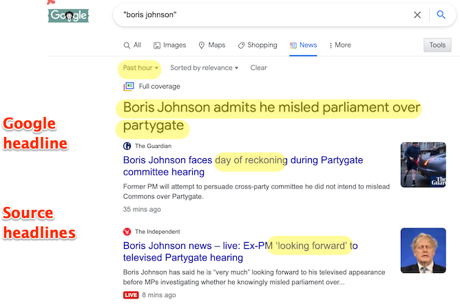460x304 pixels.
Task: Click inside the "boris johnson" search field
Action: pos(262,15)
